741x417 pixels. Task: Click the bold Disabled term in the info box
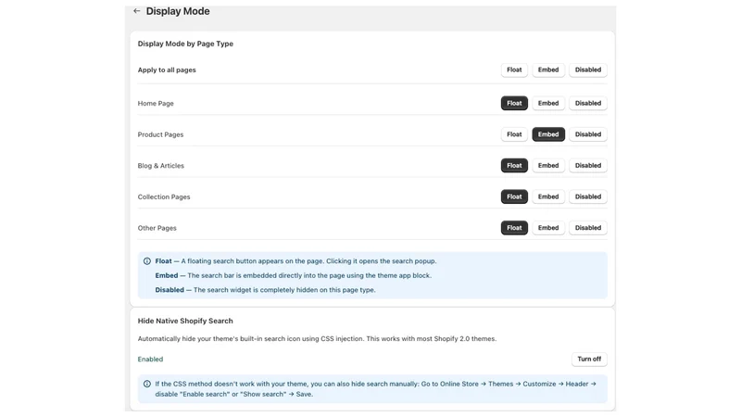click(x=170, y=290)
